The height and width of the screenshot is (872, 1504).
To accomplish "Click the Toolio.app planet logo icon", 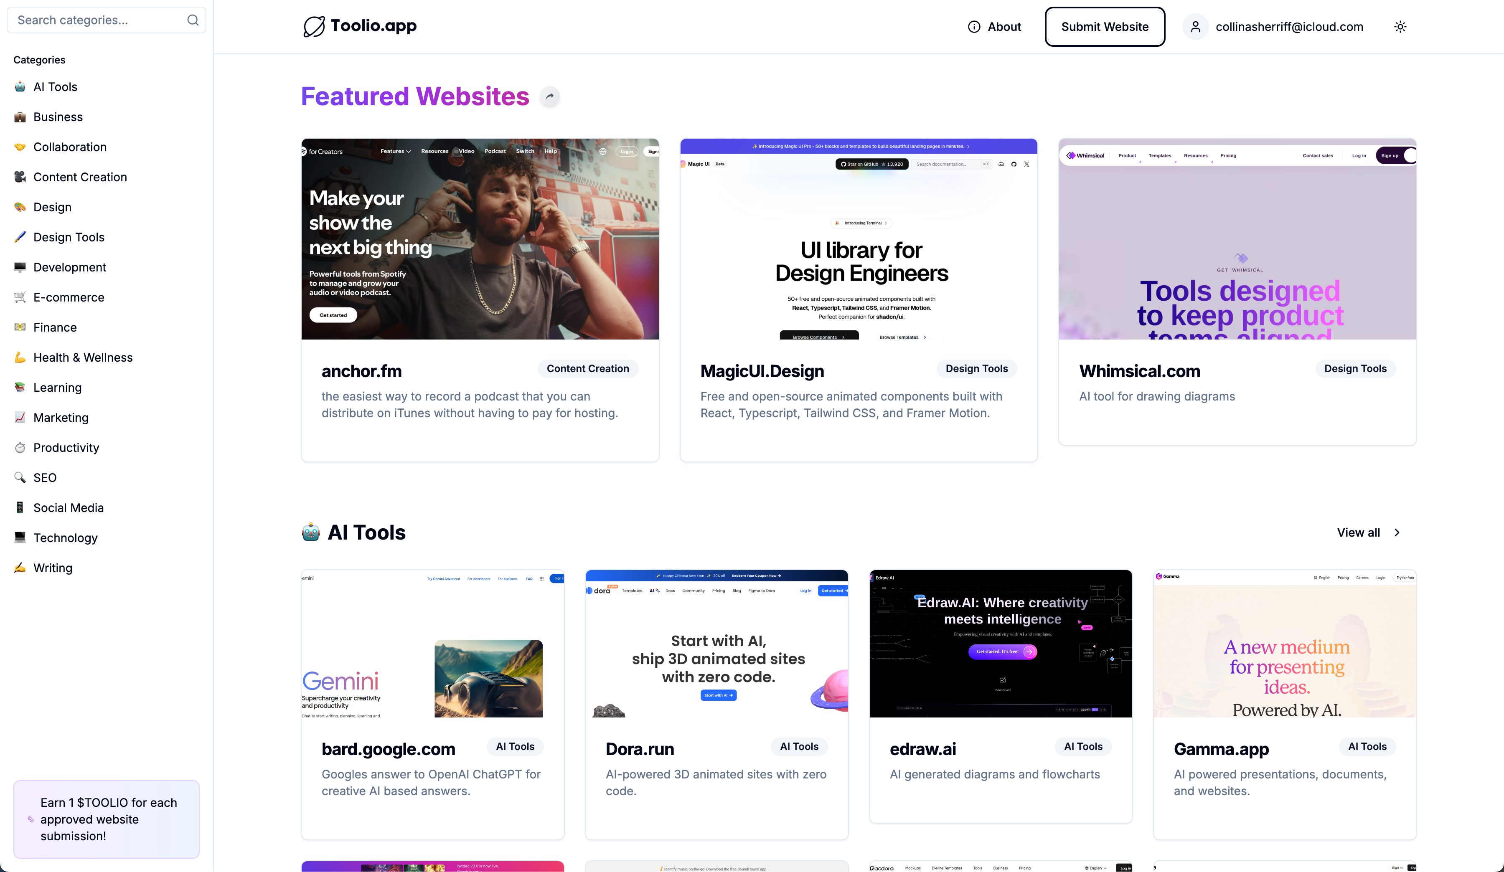I will click(x=314, y=26).
